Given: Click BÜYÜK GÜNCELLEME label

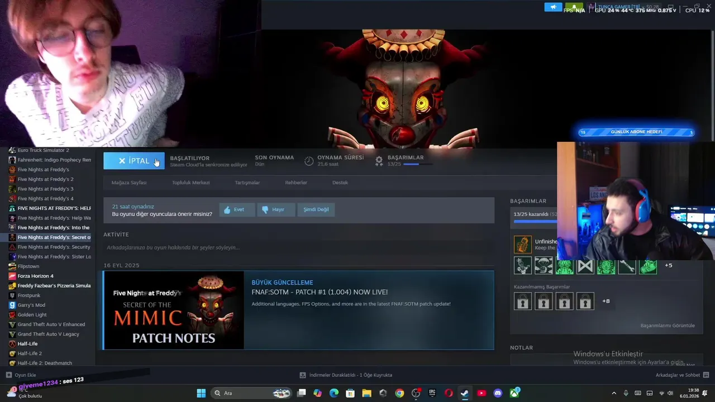Looking at the screenshot, I should click(x=282, y=283).
